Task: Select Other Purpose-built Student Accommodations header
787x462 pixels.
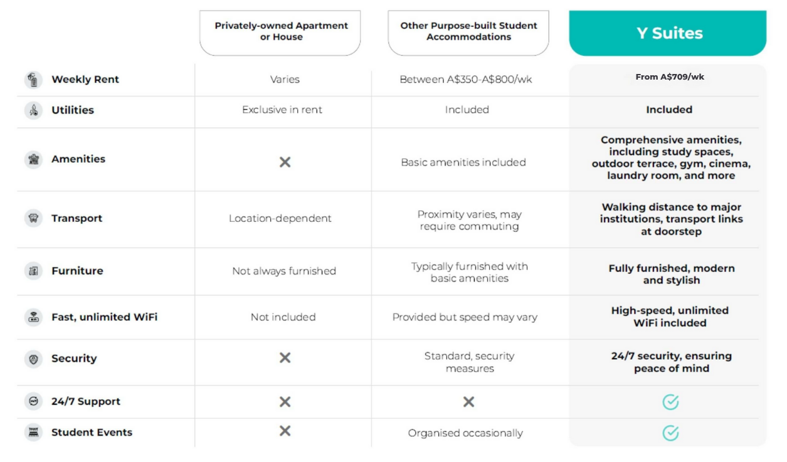Action: click(x=468, y=32)
